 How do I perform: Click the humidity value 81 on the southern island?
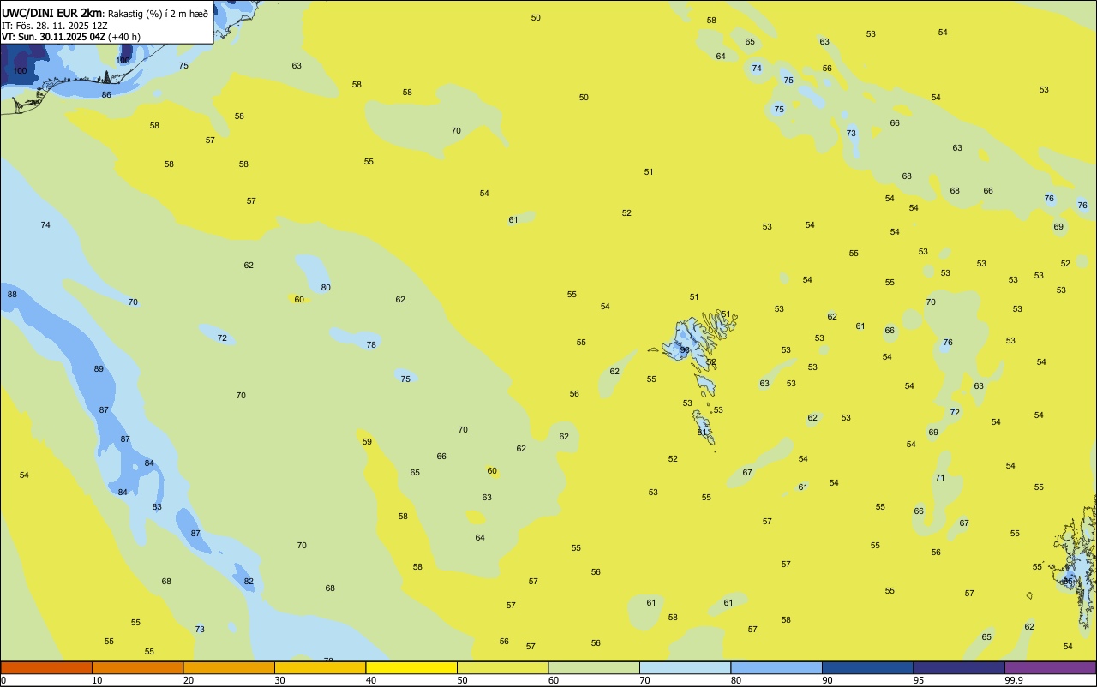click(x=702, y=432)
